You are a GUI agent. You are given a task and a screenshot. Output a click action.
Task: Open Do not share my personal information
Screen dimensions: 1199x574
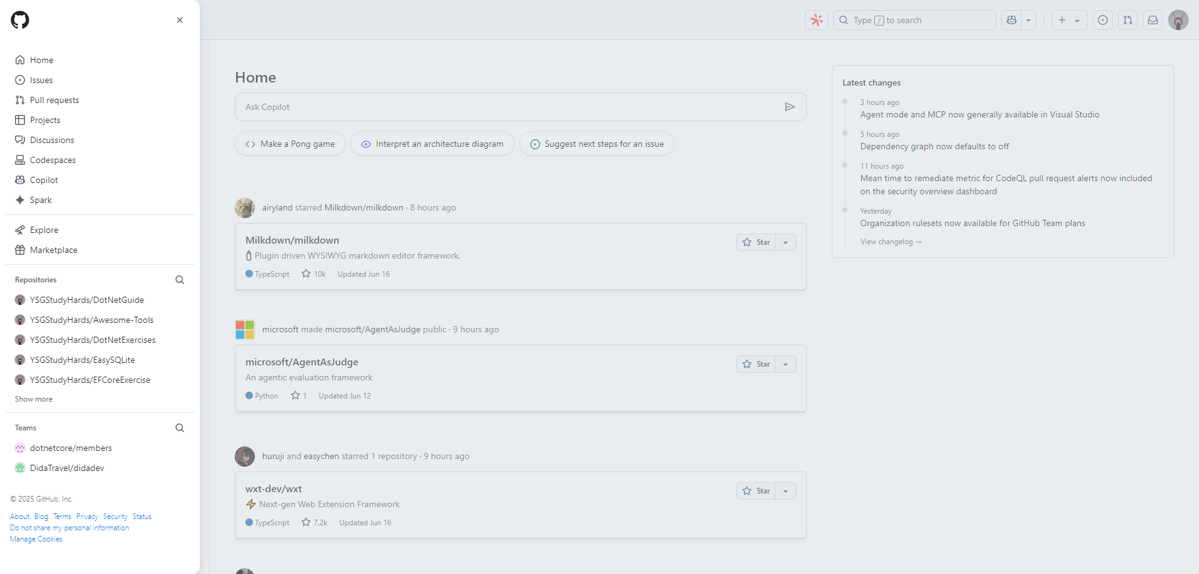[69, 528]
